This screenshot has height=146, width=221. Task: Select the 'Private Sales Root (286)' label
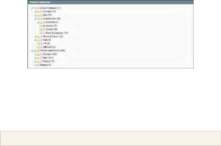[52, 51]
